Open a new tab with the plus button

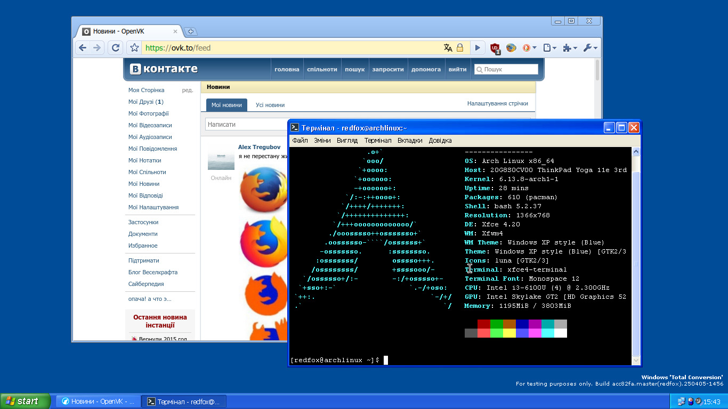pos(191,31)
